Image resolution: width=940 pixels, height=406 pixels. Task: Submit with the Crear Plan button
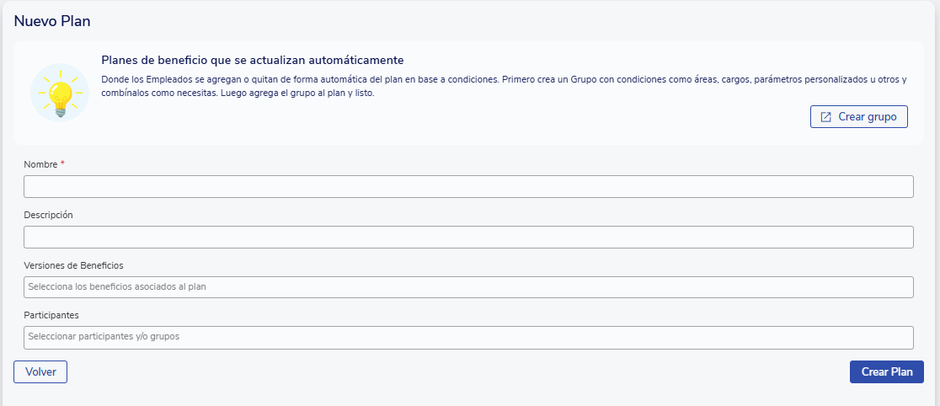pos(886,371)
